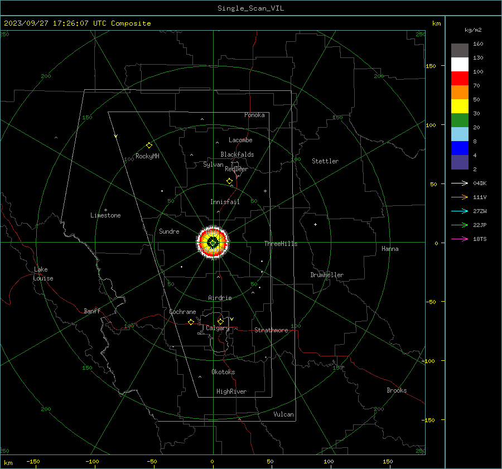Click the RedDeer city label
The height and width of the screenshot is (469, 502).
[236, 169]
